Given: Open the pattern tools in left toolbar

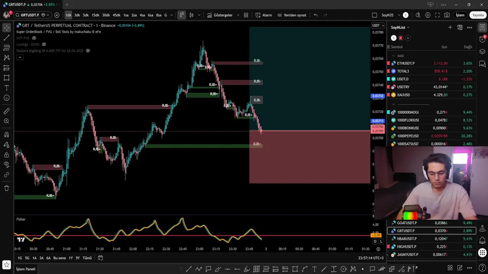Looking at the screenshot, I should pos(6,57).
